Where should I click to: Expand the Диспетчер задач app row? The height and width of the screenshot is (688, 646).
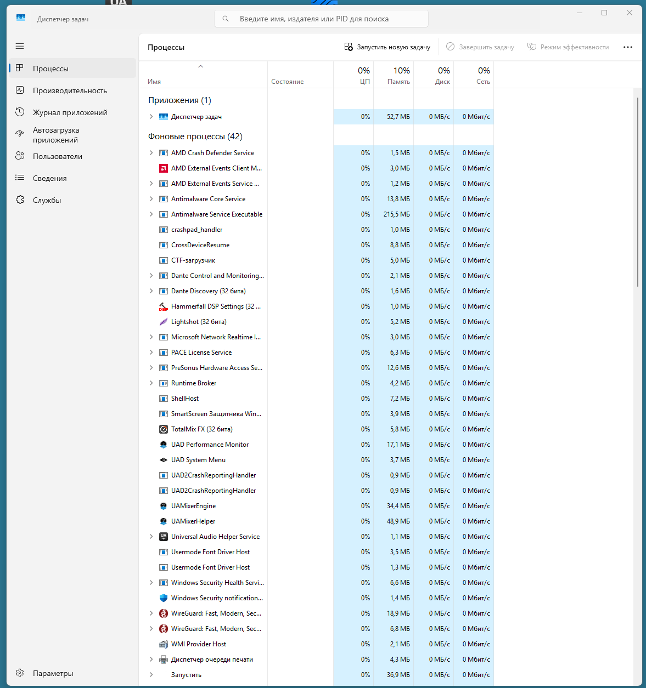[151, 117]
